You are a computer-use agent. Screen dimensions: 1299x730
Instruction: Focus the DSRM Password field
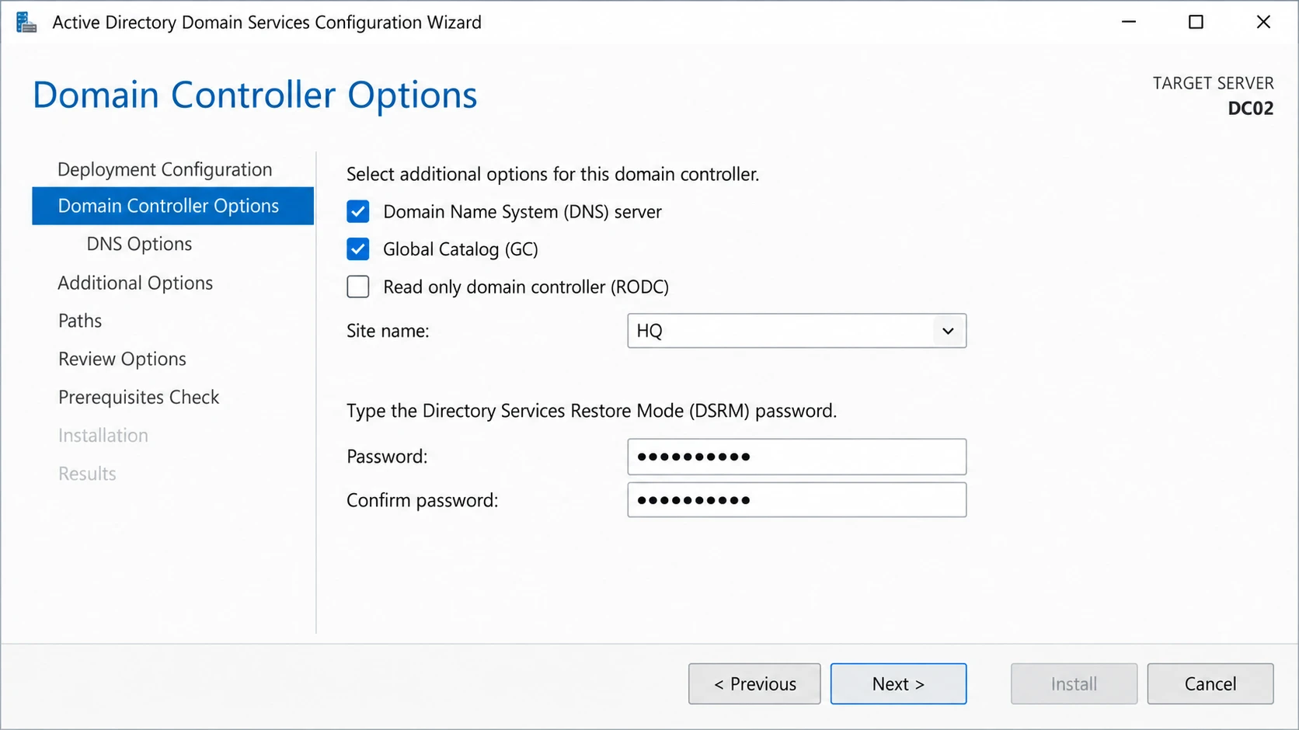(x=797, y=457)
